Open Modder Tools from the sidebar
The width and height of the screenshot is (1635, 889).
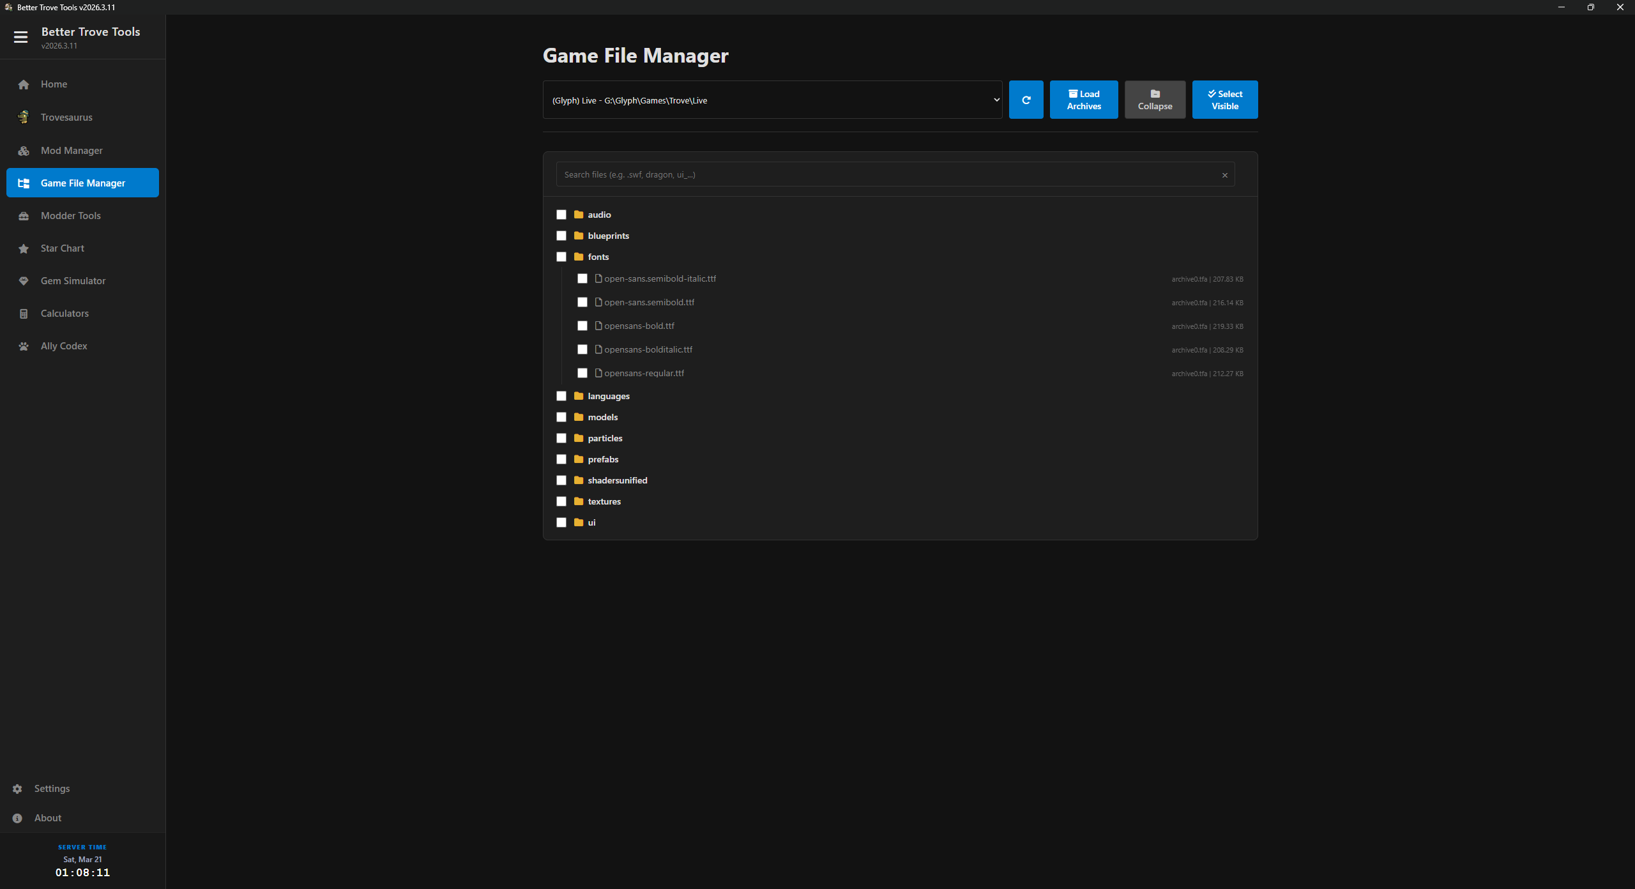click(x=70, y=216)
